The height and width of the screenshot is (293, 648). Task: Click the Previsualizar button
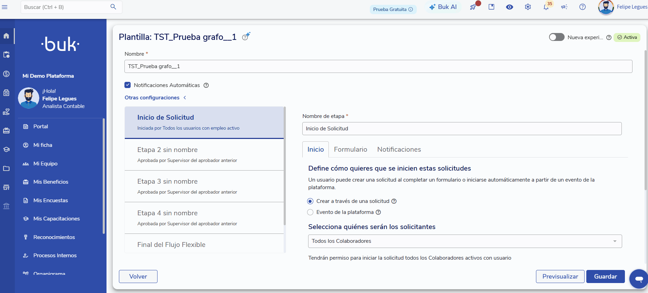click(x=560, y=276)
